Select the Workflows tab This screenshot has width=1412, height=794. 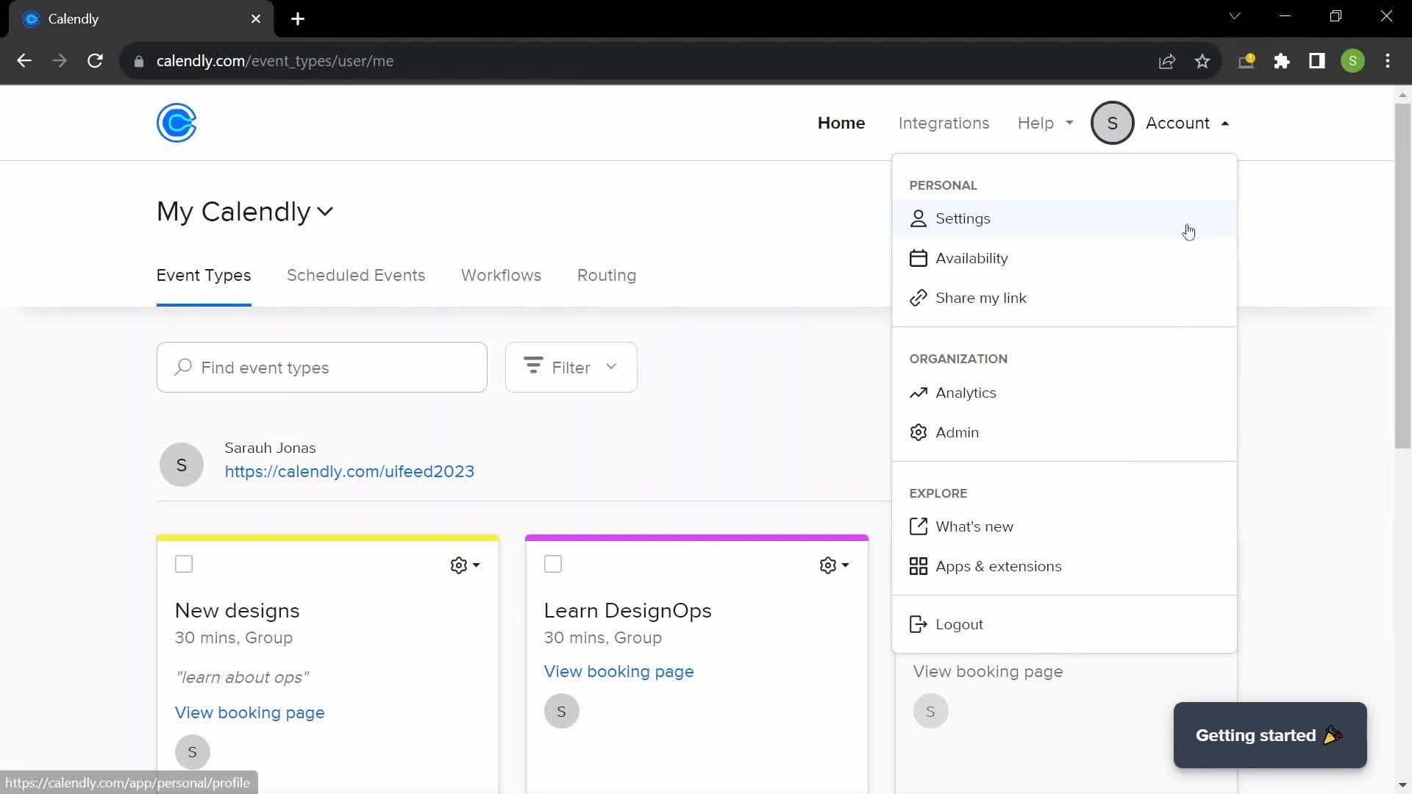coord(502,276)
